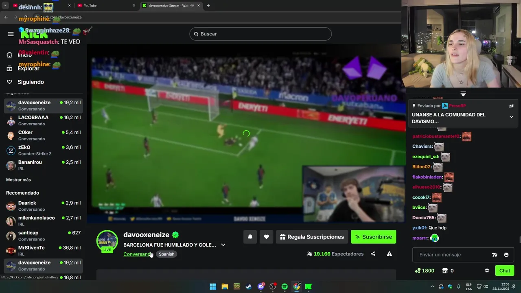Open Kick app from taskbar

point(309,286)
